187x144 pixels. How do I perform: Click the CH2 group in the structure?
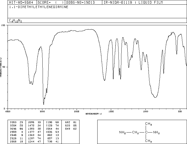click(135, 132)
